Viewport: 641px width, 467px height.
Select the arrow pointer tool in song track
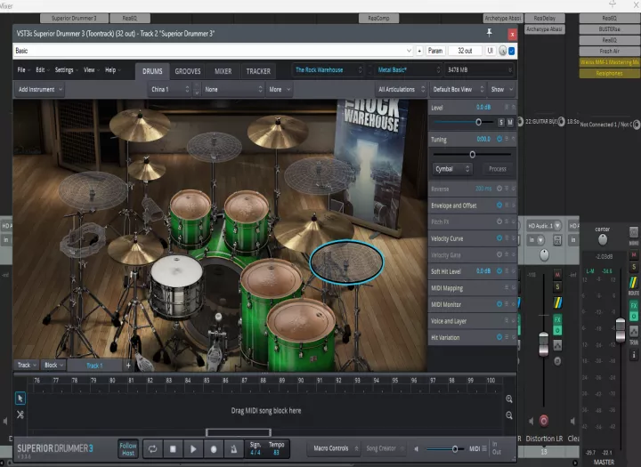tap(20, 398)
